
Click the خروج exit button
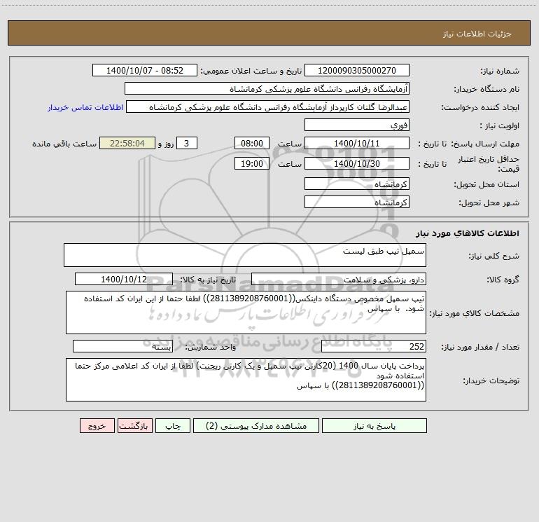(x=97, y=426)
